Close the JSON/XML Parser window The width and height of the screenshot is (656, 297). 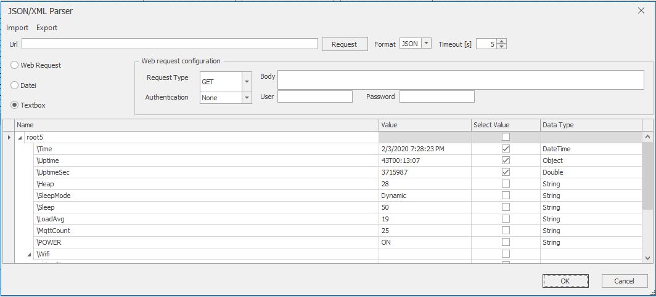click(641, 11)
